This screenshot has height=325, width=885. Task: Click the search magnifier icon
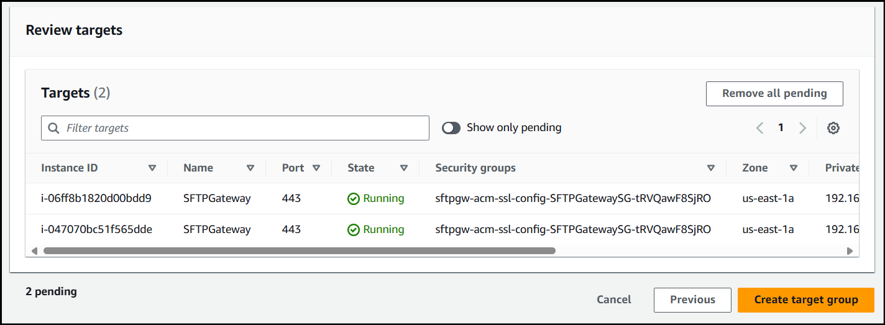pyautogui.click(x=53, y=128)
